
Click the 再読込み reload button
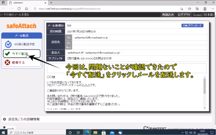pyautogui.click(x=168, y=15)
